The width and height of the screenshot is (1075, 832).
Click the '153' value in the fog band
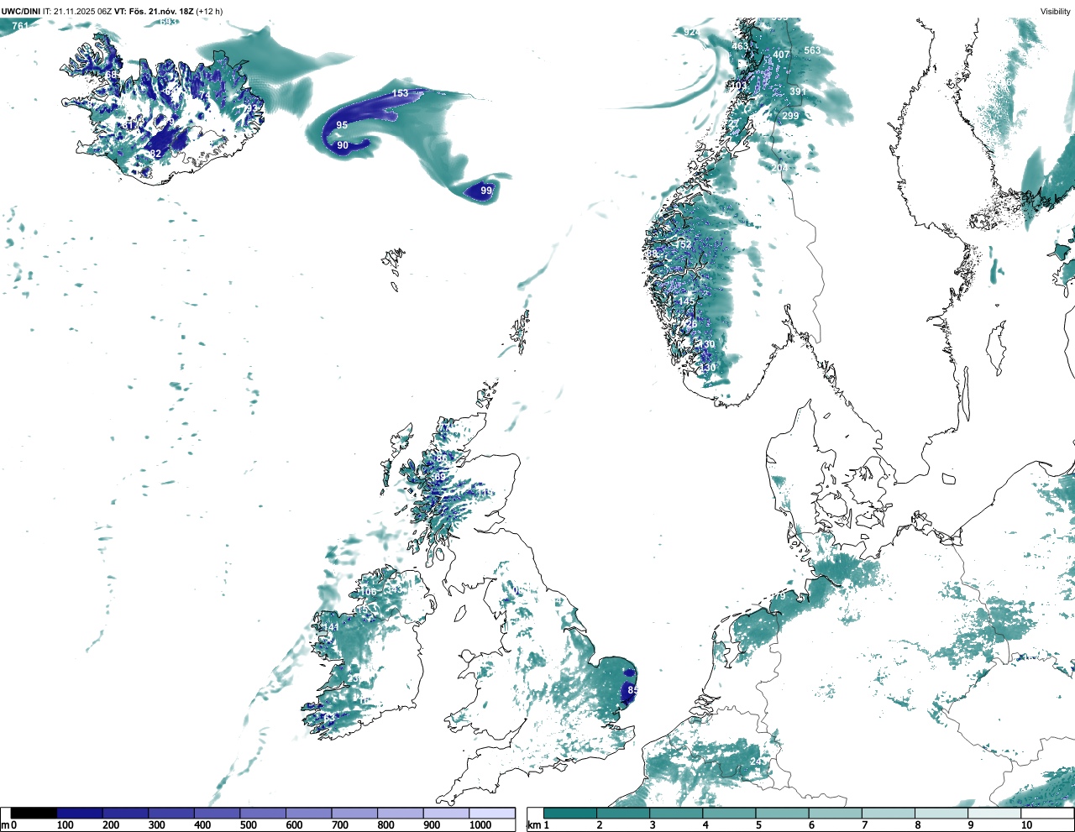click(400, 93)
